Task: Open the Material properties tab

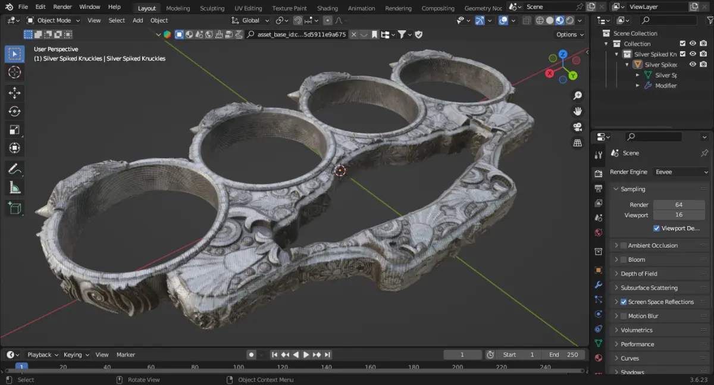Action: 599,358
